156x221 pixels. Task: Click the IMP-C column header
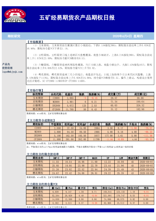point(56,158)
